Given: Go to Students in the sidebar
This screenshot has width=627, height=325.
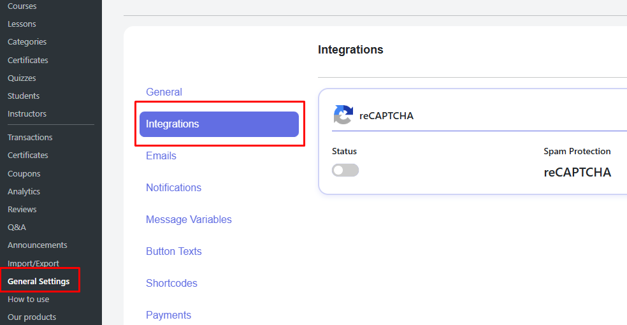Looking at the screenshot, I should pyautogui.click(x=24, y=96).
